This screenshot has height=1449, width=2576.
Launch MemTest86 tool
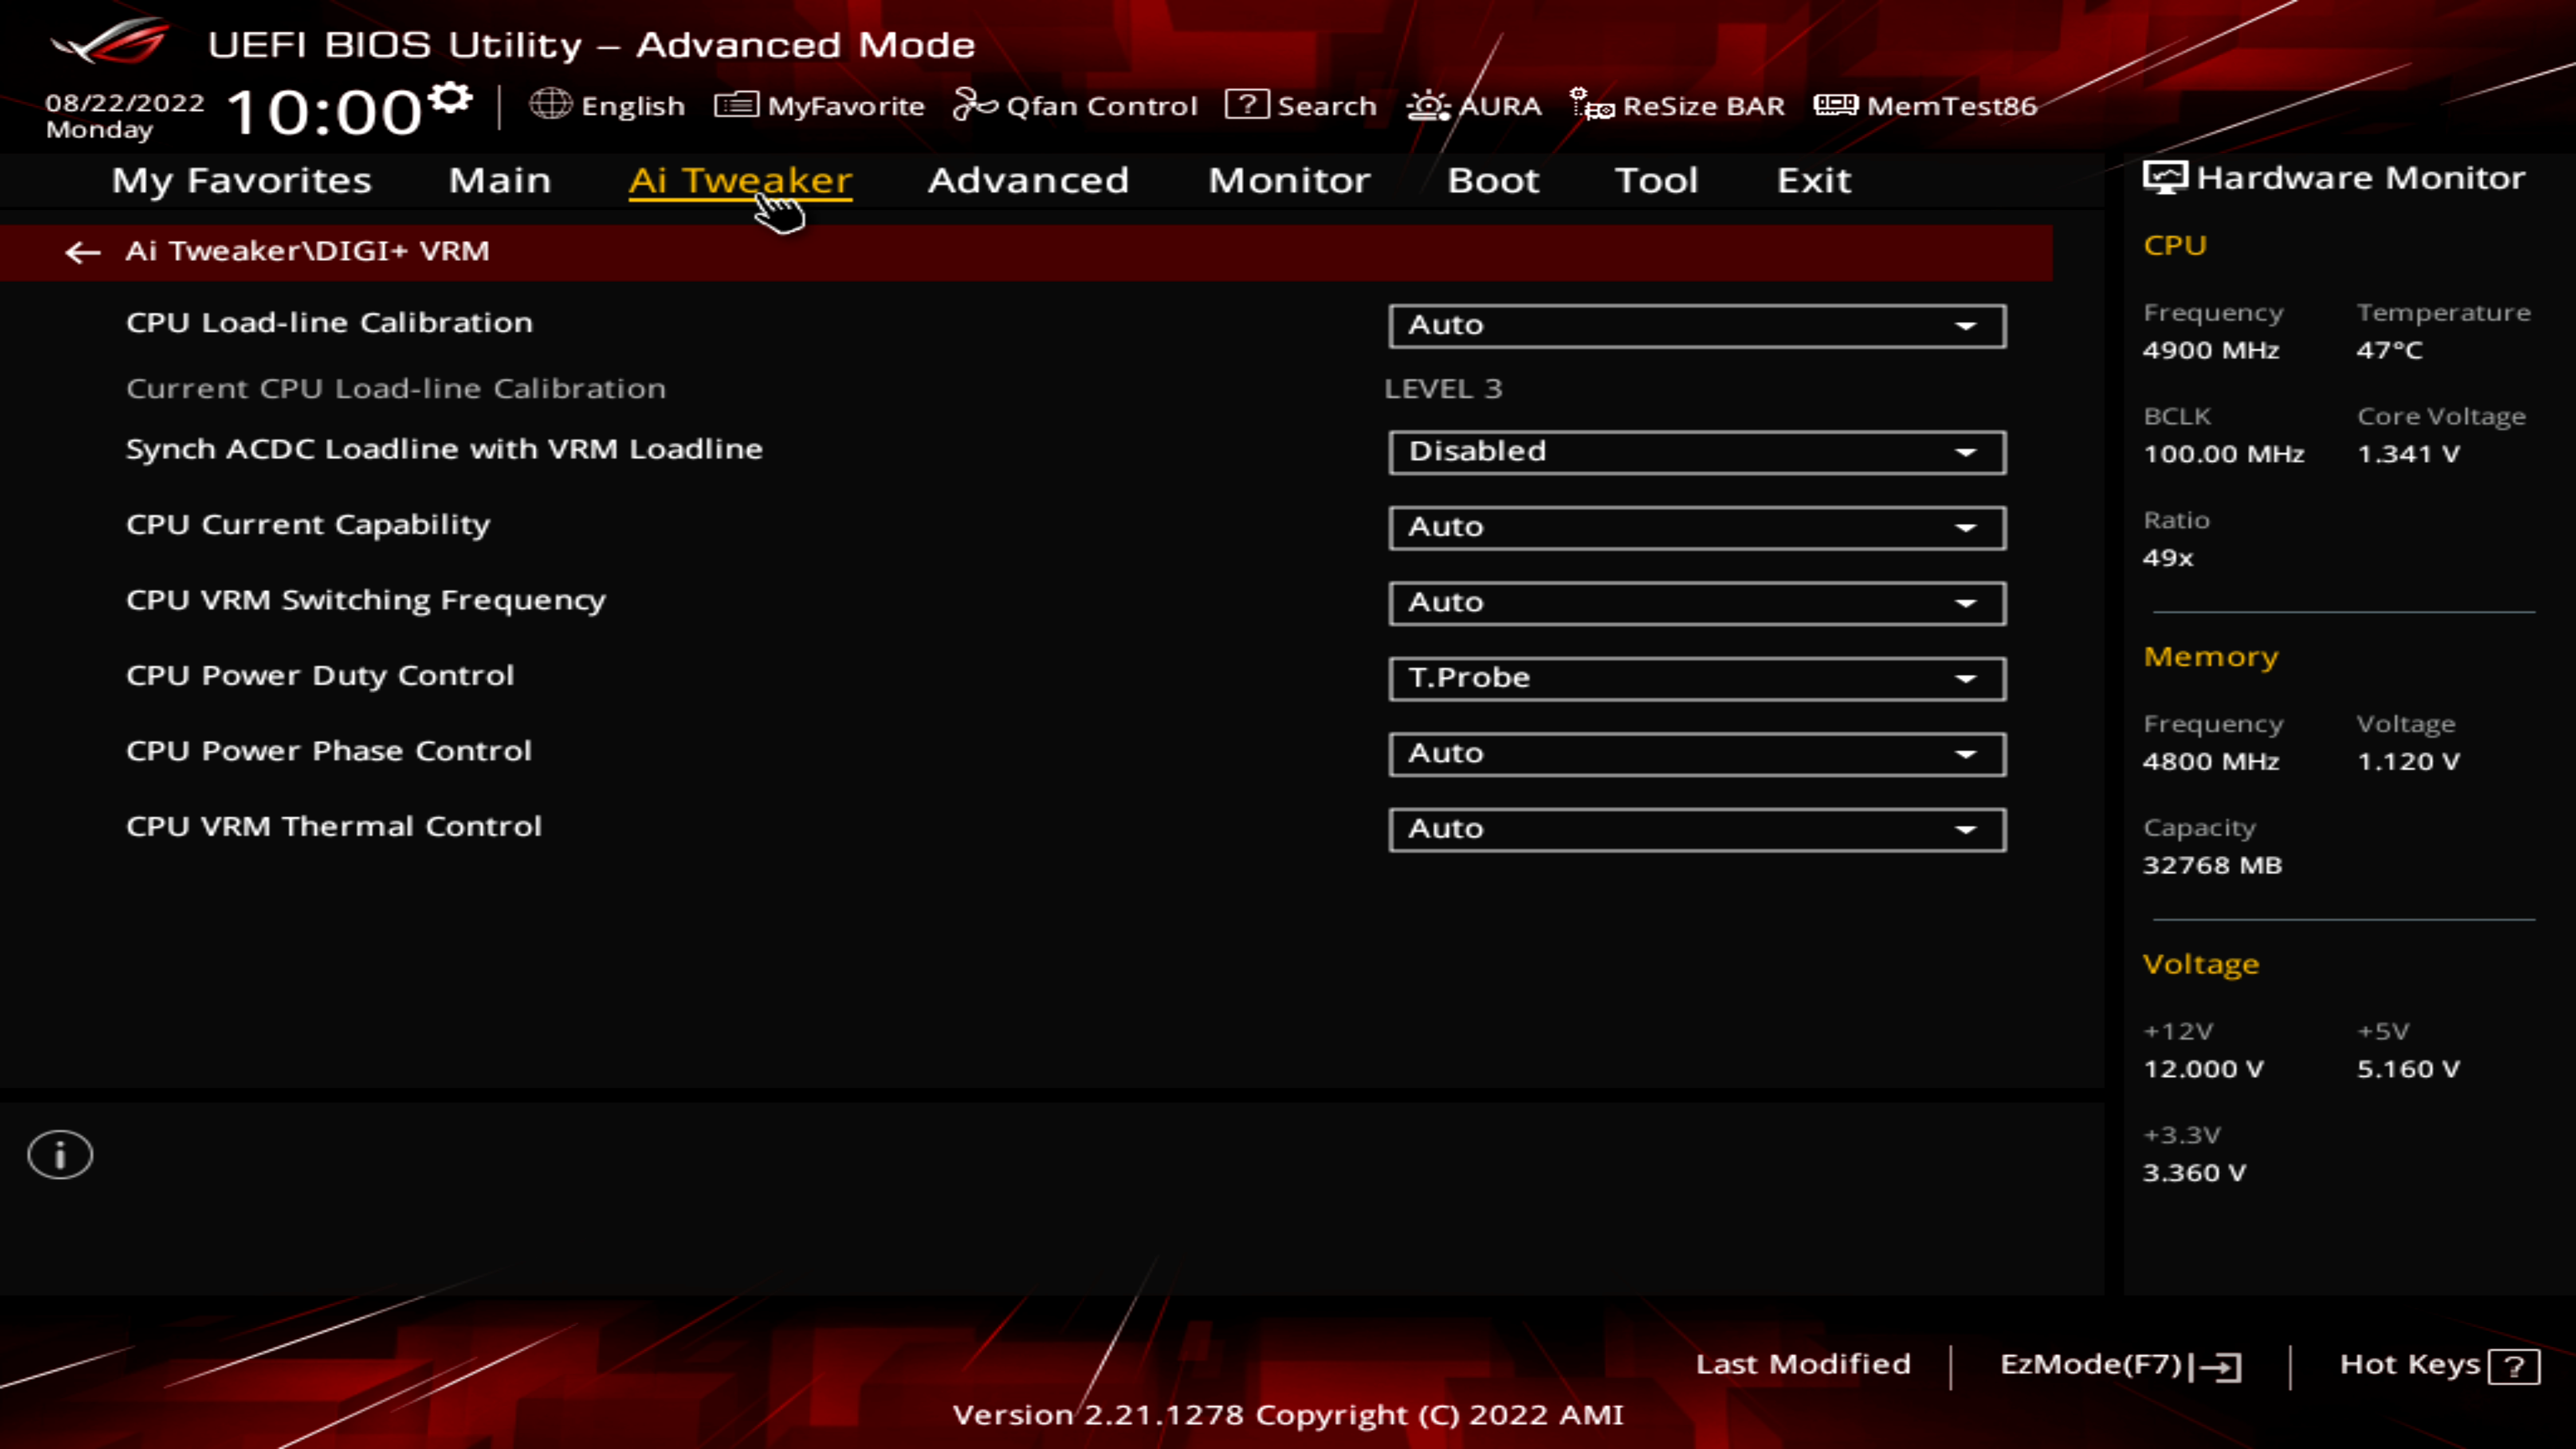coord(1929,106)
